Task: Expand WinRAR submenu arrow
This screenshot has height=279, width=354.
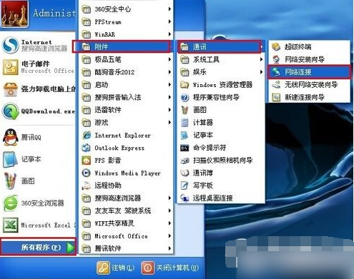Action: click(x=169, y=34)
